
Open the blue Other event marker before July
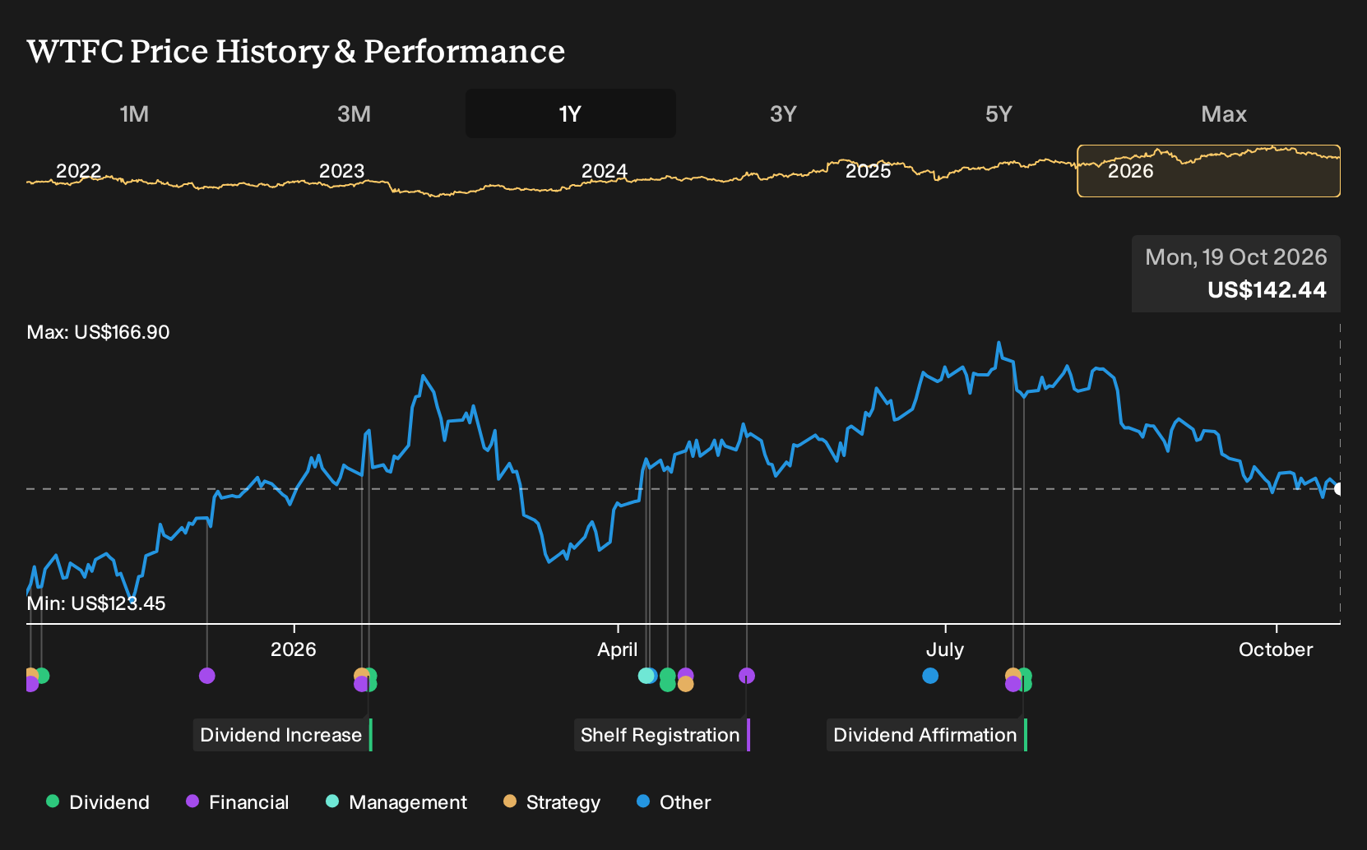930,676
